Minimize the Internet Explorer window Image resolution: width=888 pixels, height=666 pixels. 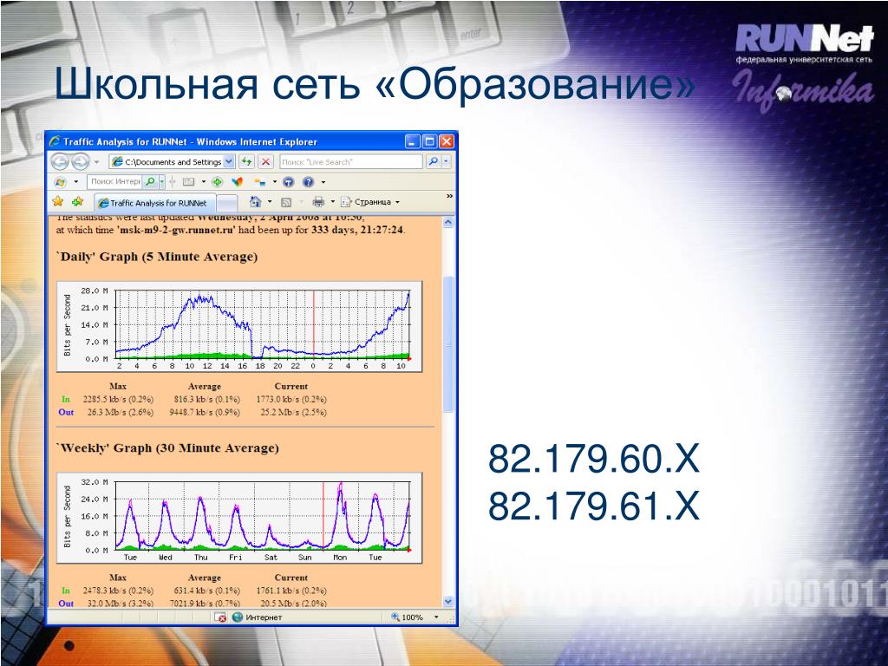click(412, 141)
